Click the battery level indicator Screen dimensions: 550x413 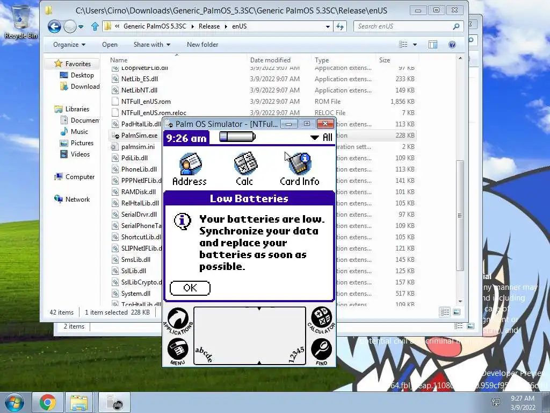click(237, 137)
